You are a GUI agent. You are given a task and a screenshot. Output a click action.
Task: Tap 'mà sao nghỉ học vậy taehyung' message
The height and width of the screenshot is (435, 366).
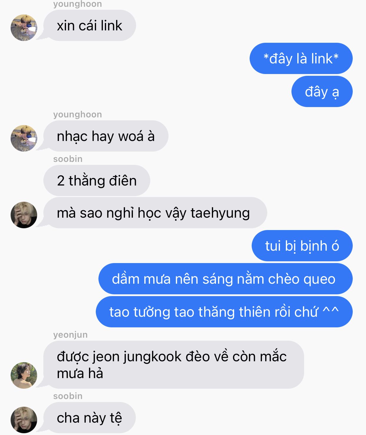click(155, 213)
